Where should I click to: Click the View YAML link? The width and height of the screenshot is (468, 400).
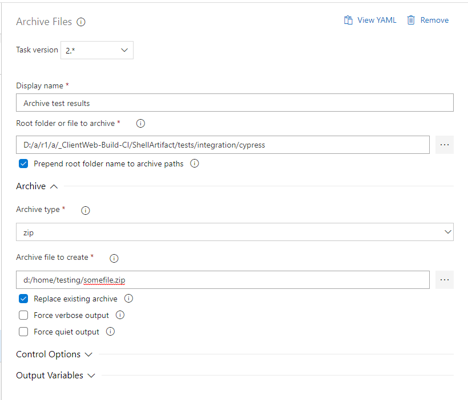[370, 20]
